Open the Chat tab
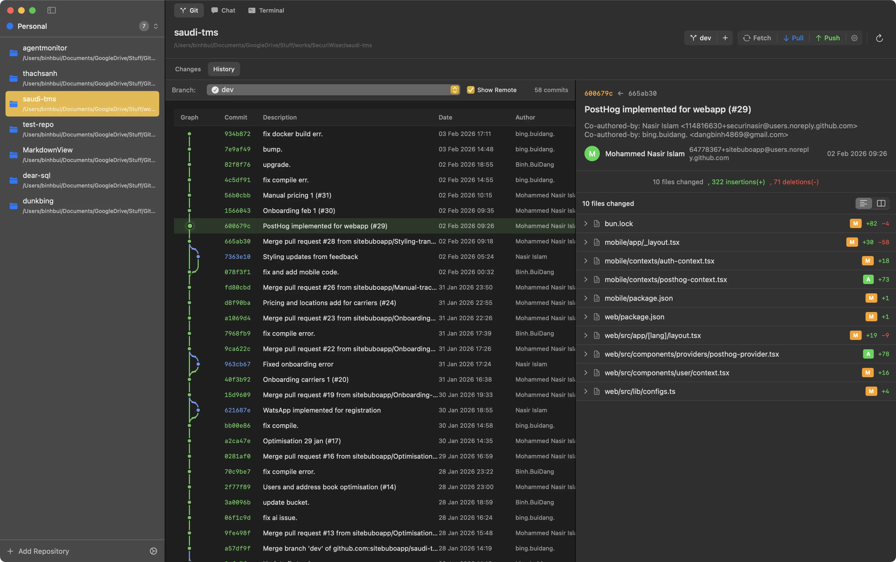This screenshot has height=562, width=896. click(x=223, y=10)
